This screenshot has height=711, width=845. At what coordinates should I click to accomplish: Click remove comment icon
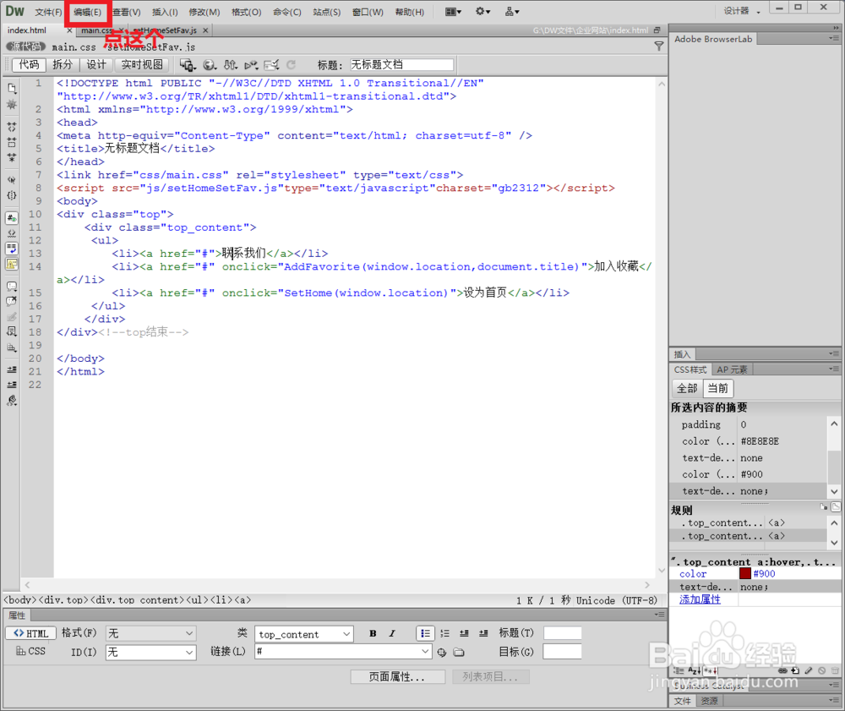coord(12,301)
